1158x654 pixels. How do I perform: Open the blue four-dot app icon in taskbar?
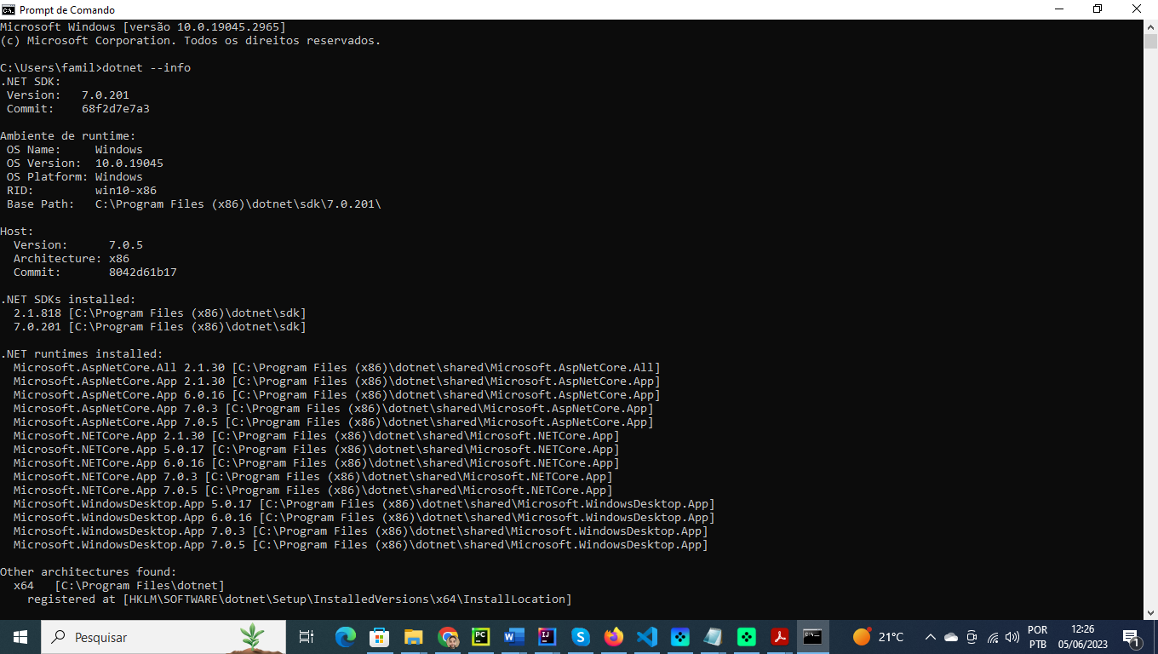coord(679,636)
